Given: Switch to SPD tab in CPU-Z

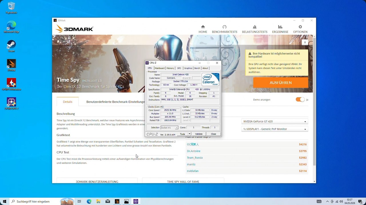Looking at the screenshot, I should [179, 68].
